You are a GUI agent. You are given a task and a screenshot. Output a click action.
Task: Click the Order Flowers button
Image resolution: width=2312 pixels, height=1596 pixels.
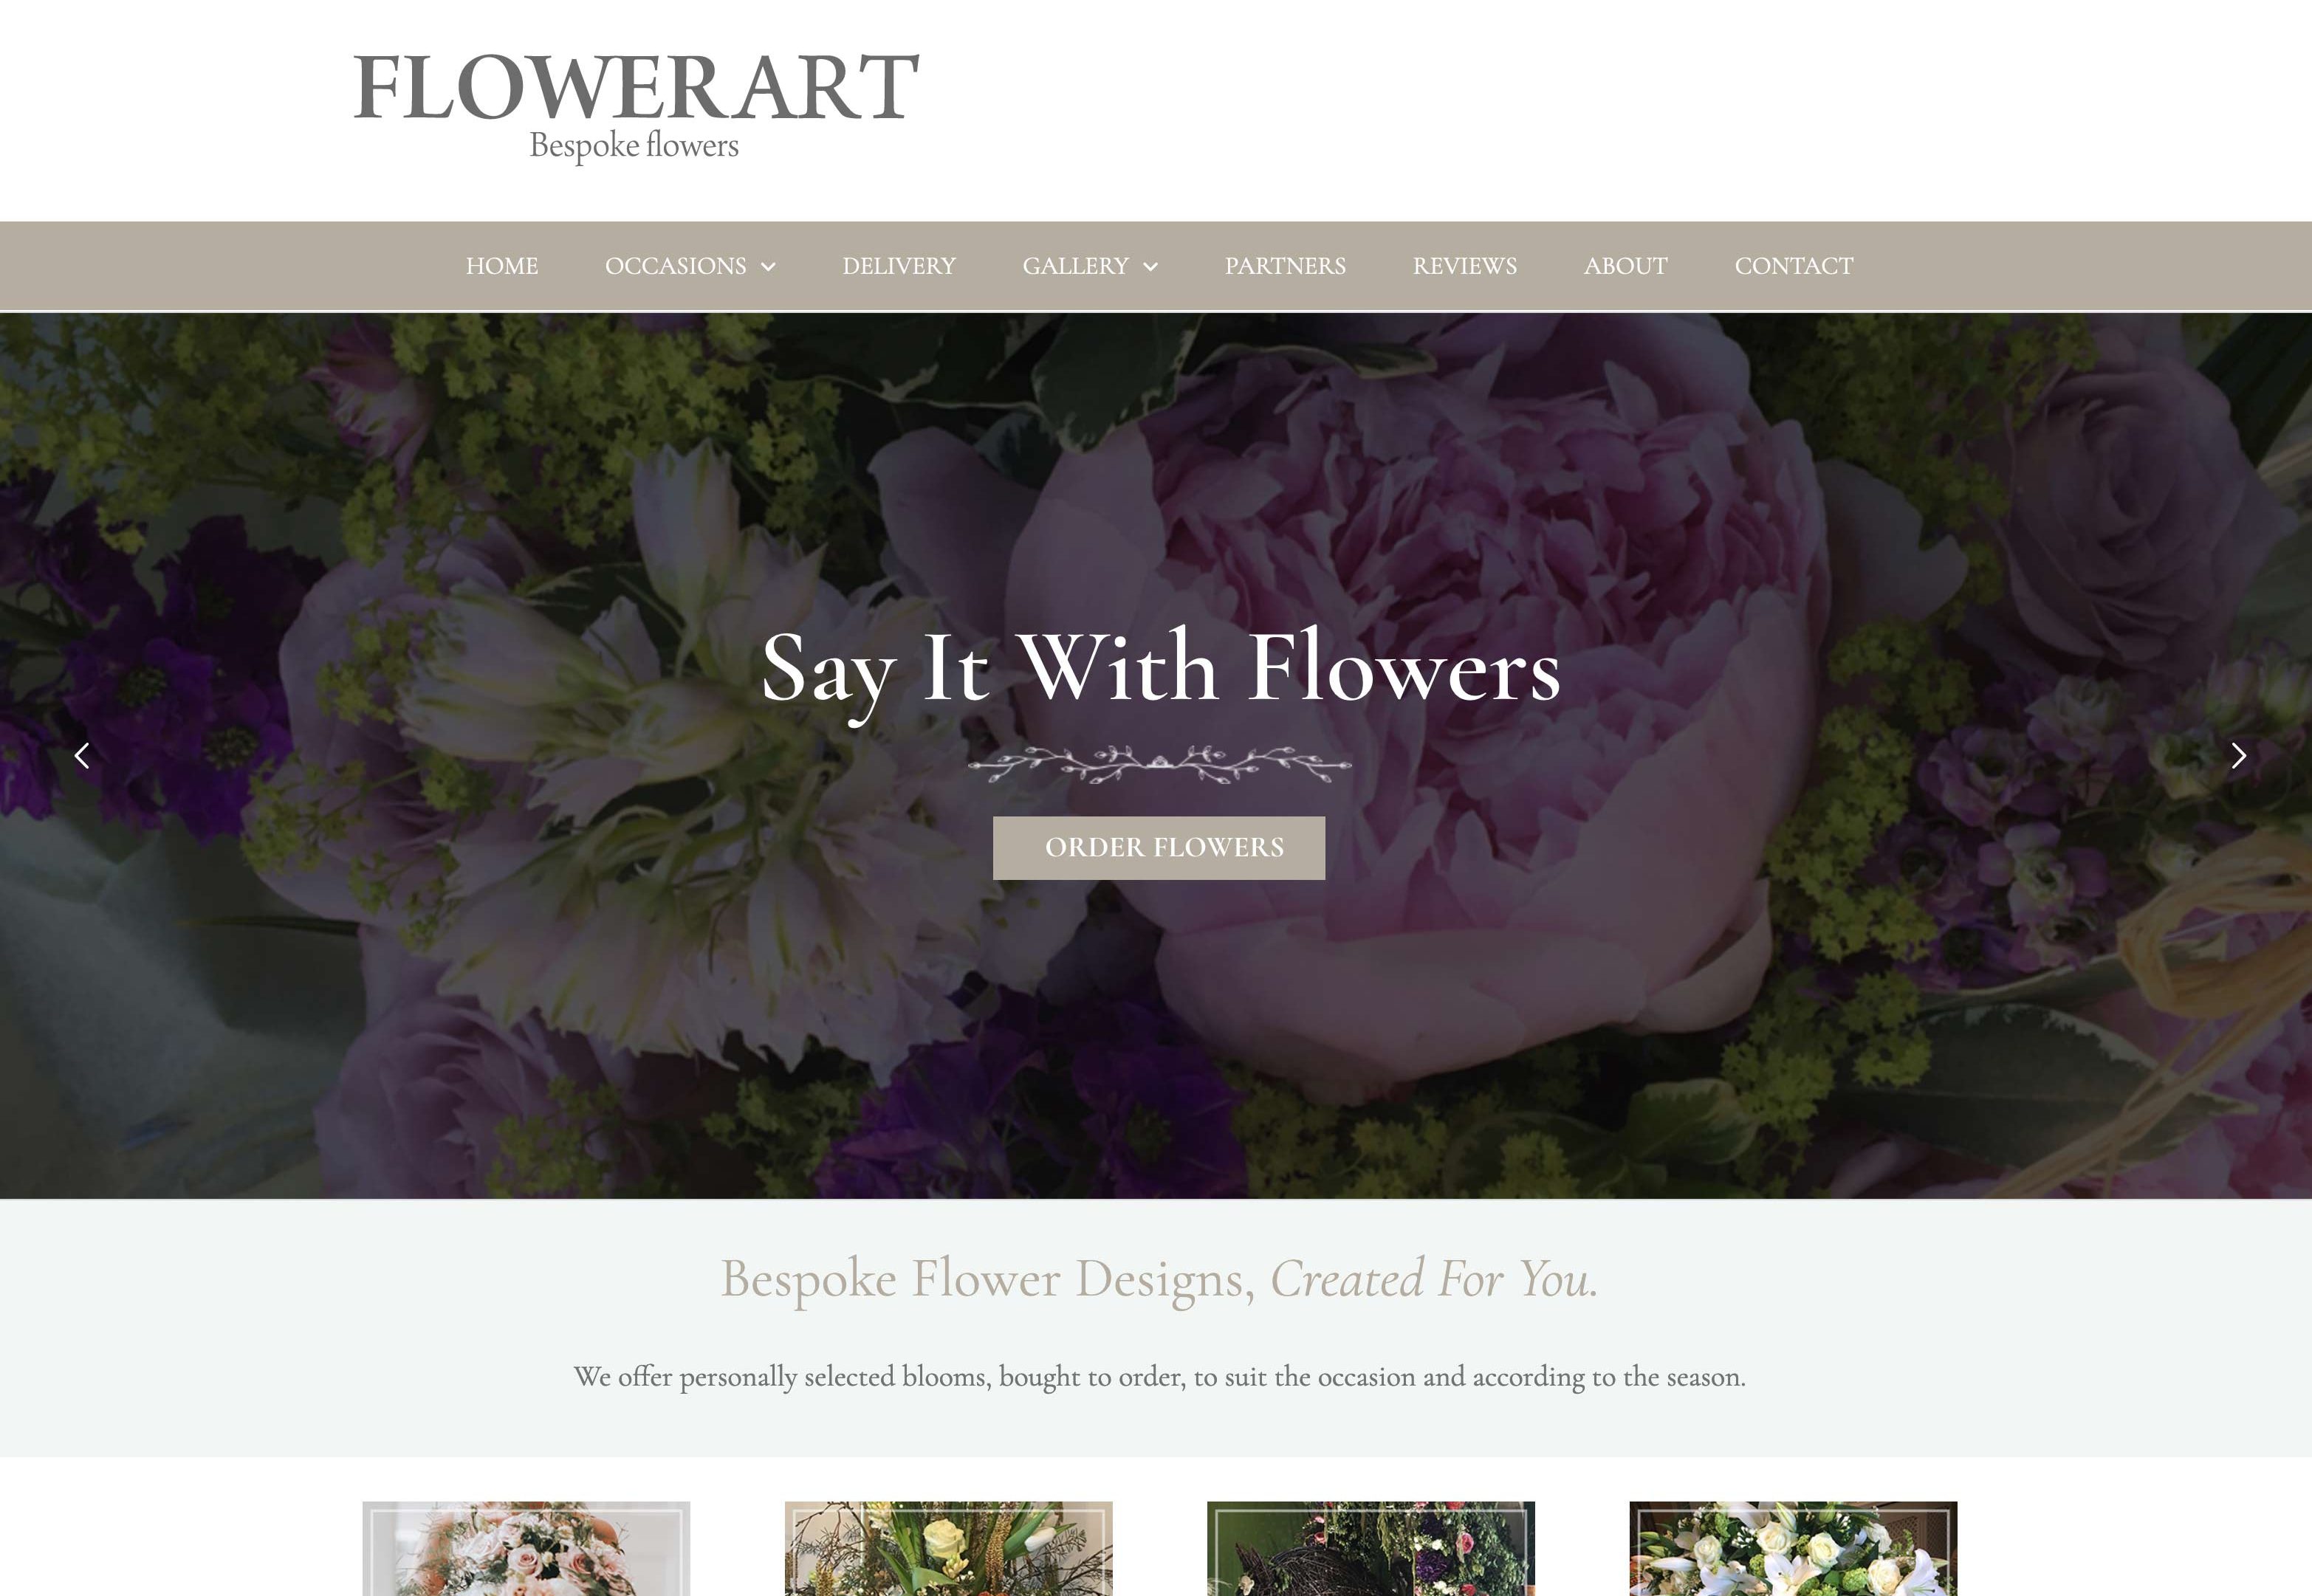pos(1159,848)
